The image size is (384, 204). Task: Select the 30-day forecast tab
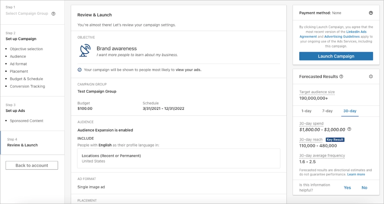click(x=350, y=111)
